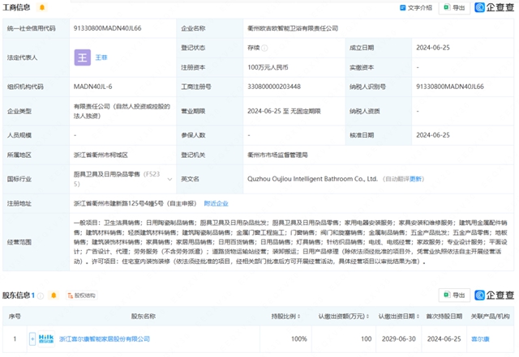Click registration number 330800000203448
Viewport: 519px width, 357px height.
tap(274, 87)
